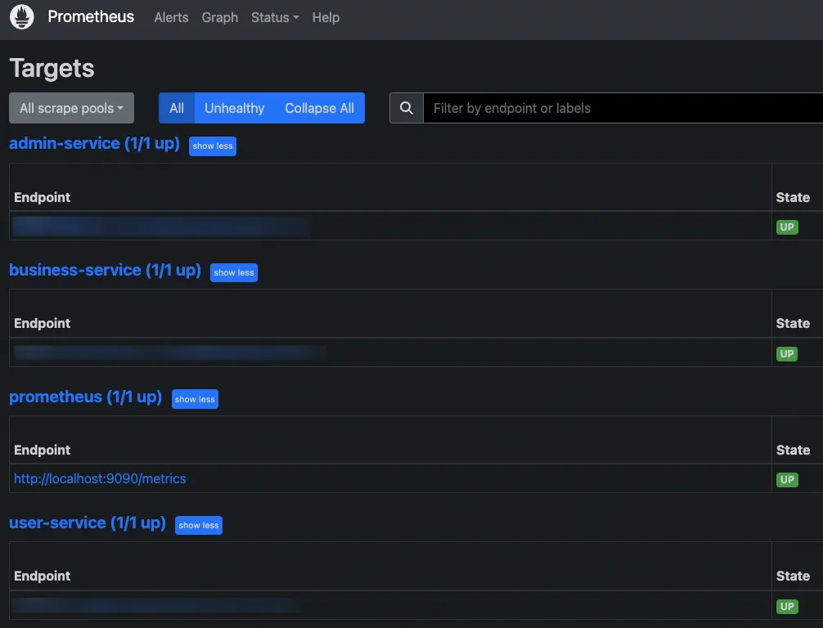This screenshot has width=823, height=628.
Task: Click the Endpoint header in business-service table
Action: pos(42,323)
